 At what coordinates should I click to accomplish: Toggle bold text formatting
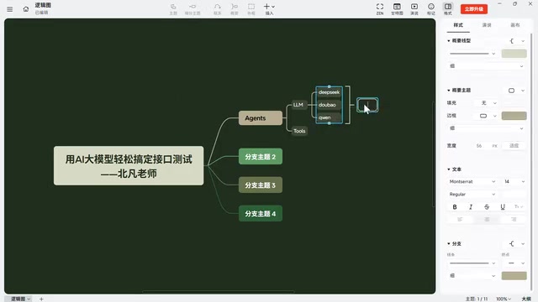pyautogui.click(x=455, y=207)
